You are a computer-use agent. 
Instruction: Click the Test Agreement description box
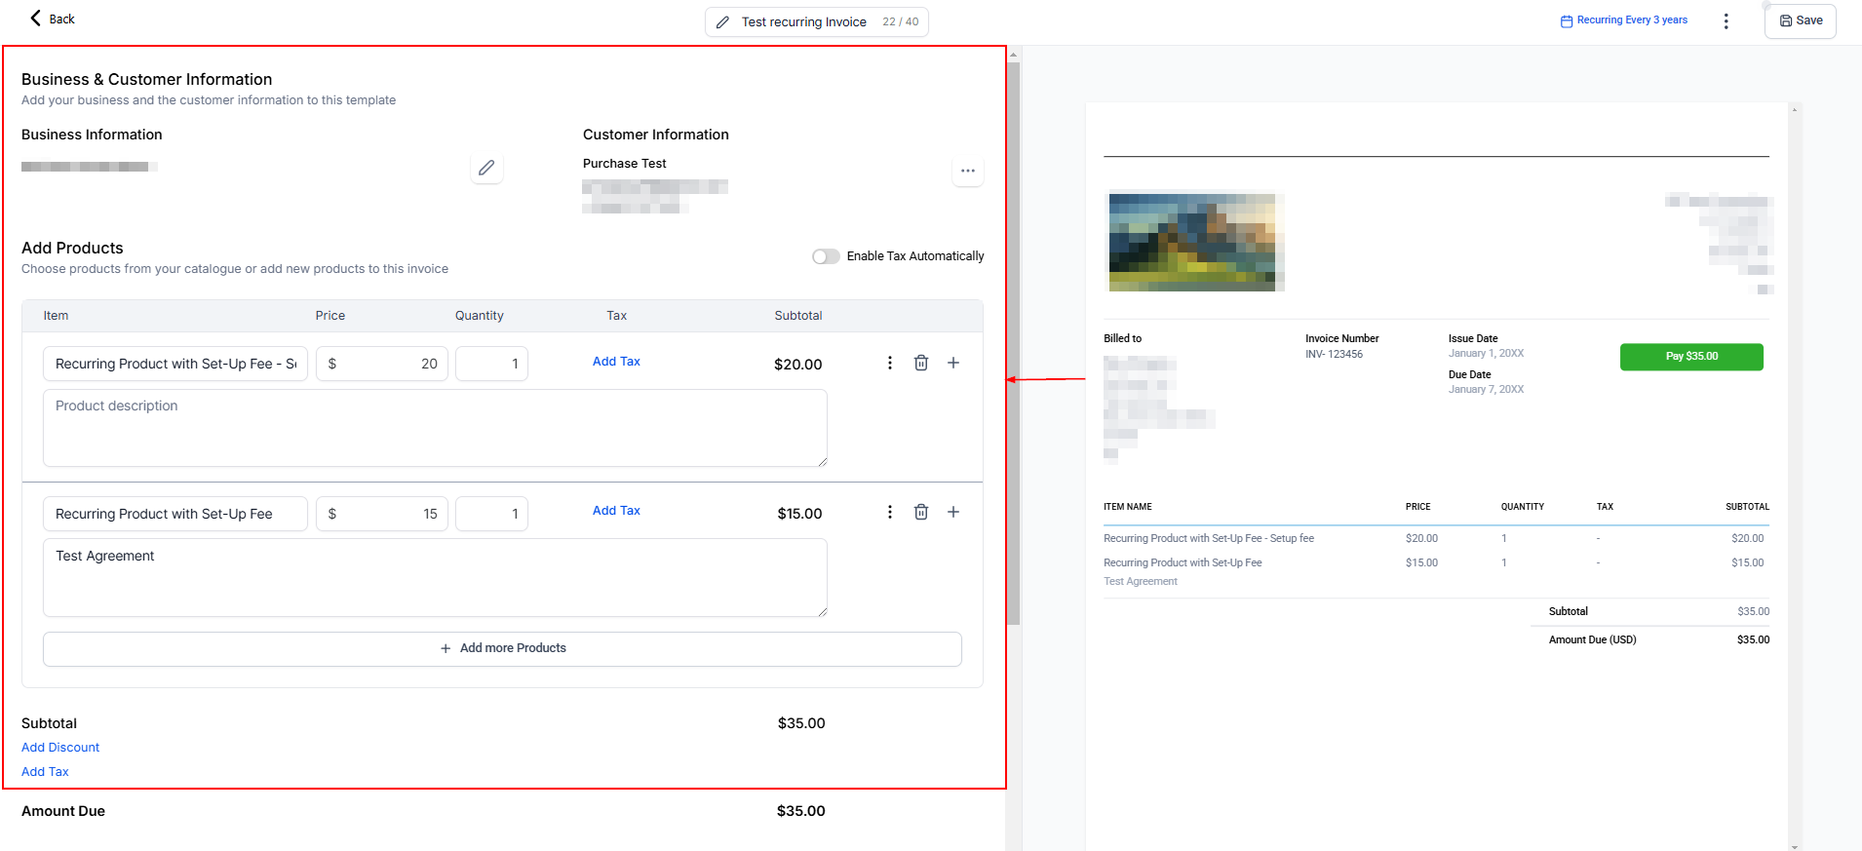(435, 578)
